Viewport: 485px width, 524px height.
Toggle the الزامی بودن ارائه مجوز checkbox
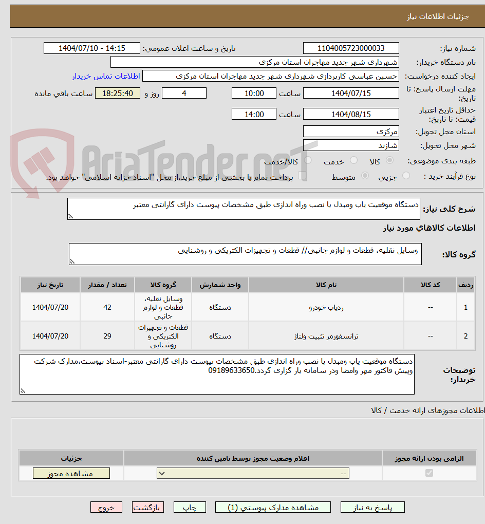pos(429,473)
